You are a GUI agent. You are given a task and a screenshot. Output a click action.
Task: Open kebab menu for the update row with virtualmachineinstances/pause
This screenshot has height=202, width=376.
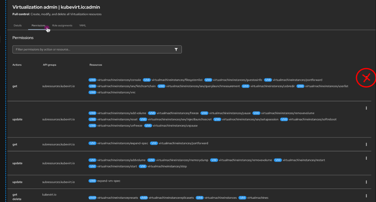366,108
